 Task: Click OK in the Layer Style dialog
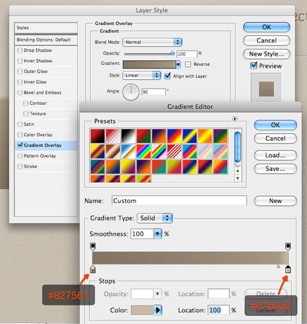click(x=266, y=27)
